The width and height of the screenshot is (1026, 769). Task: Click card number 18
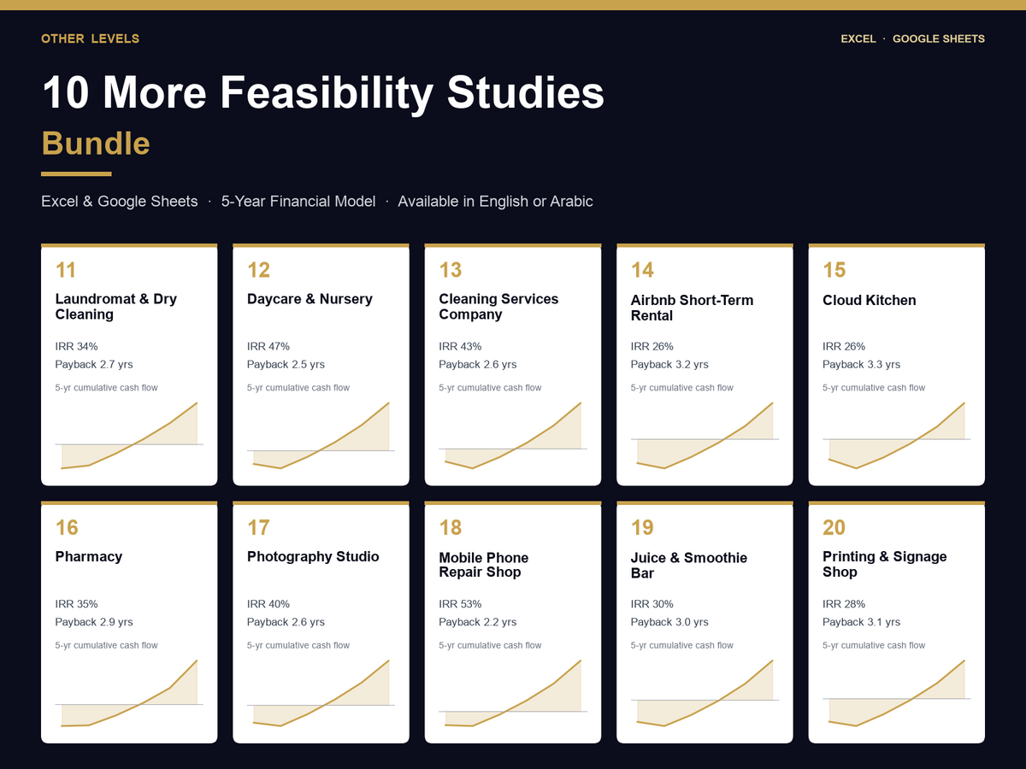[x=451, y=527]
